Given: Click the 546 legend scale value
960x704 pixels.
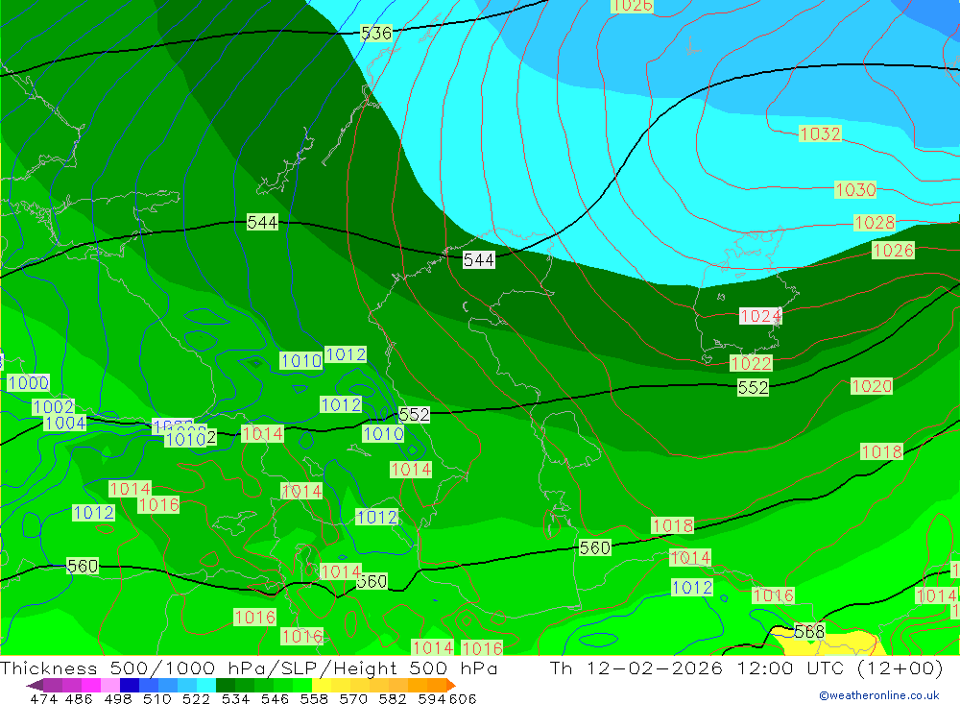Looking at the screenshot, I should point(275,698).
